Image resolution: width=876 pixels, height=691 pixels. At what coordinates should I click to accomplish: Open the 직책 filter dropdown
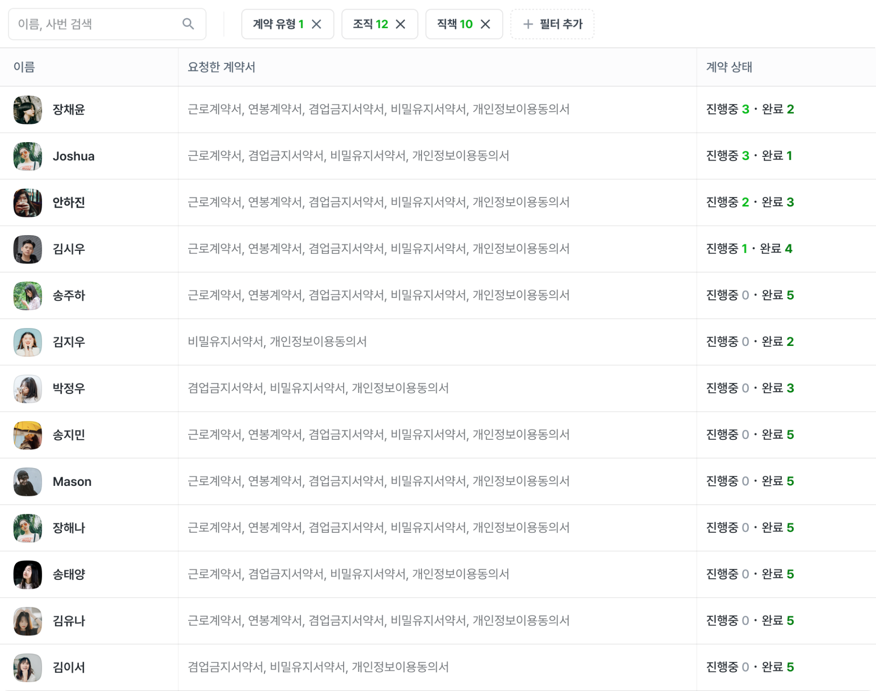pyautogui.click(x=454, y=24)
